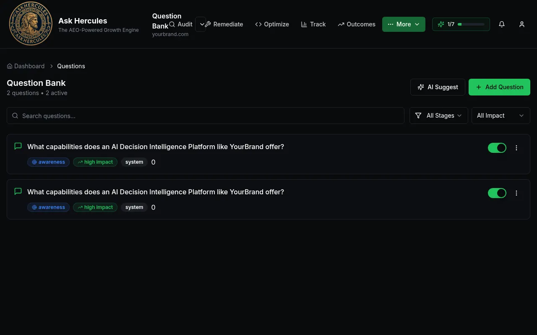Open the user profile icon
The image size is (537, 335).
[x=522, y=24]
